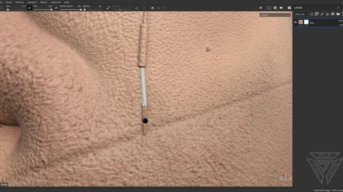Open the Help menu
This screenshot has height=192, width=343.
(x=66, y=2)
